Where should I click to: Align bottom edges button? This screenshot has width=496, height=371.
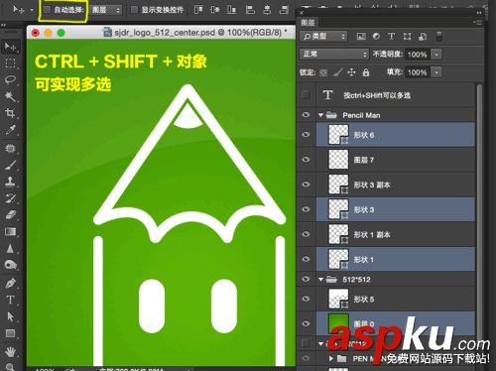click(231, 10)
